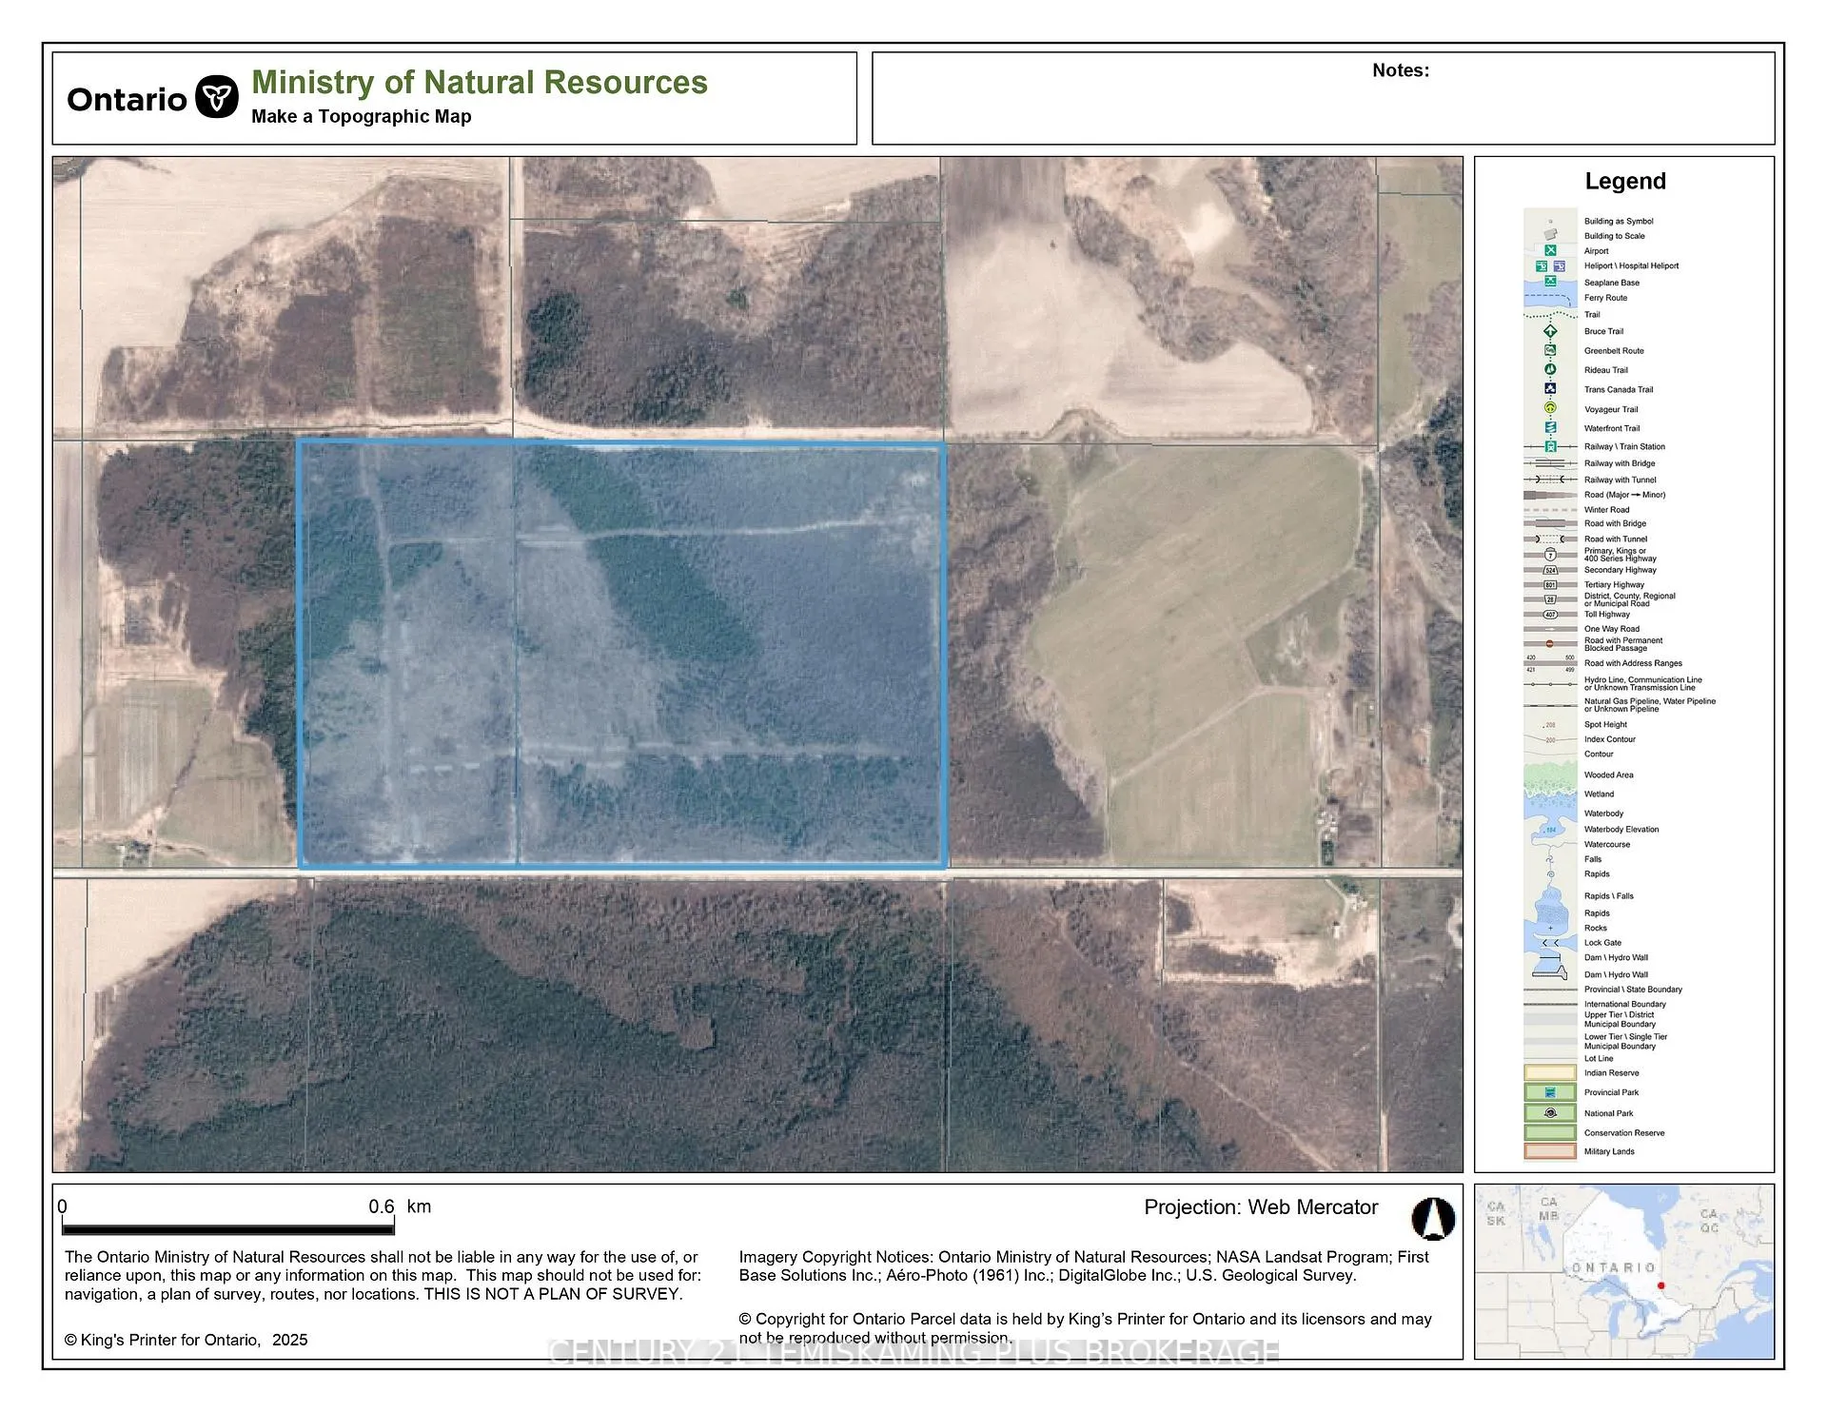Click the Ontario trillium logo
This screenshot has height=1412, width=1827.
click(x=217, y=97)
